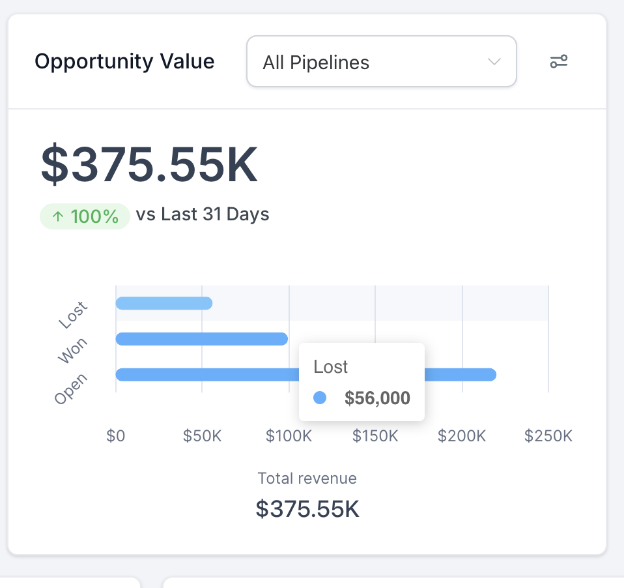
Task: Click the Opportunity Value card title
Action: pos(124,61)
